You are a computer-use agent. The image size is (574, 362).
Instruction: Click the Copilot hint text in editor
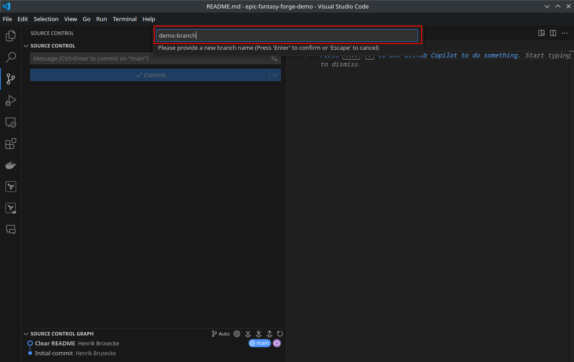(445, 60)
